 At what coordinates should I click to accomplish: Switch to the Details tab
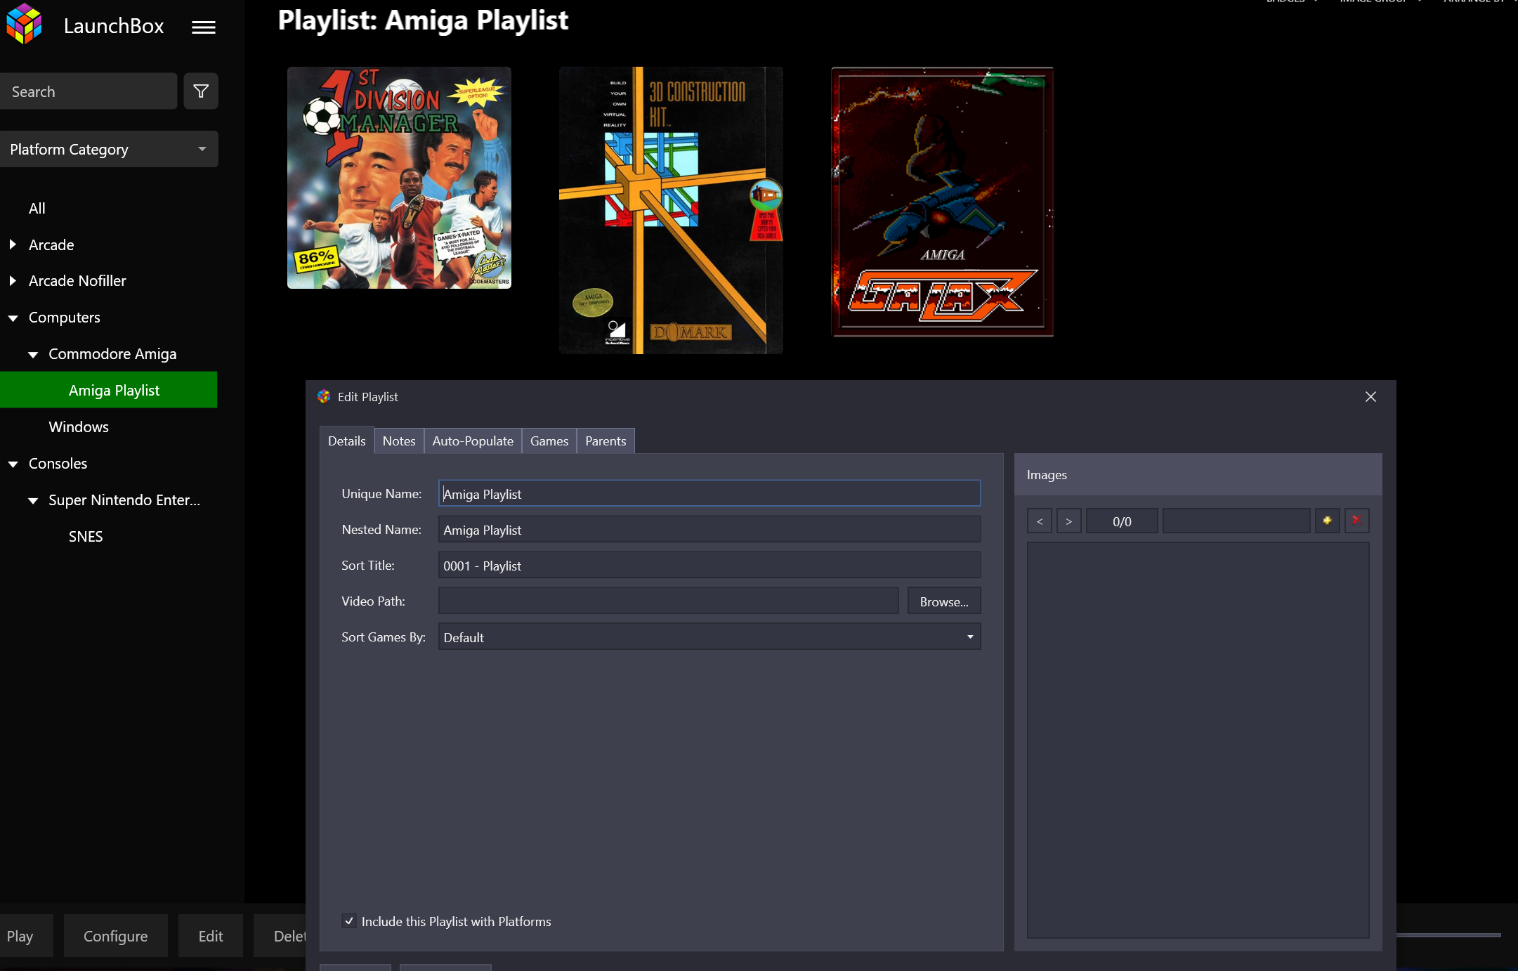[x=347, y=441]
